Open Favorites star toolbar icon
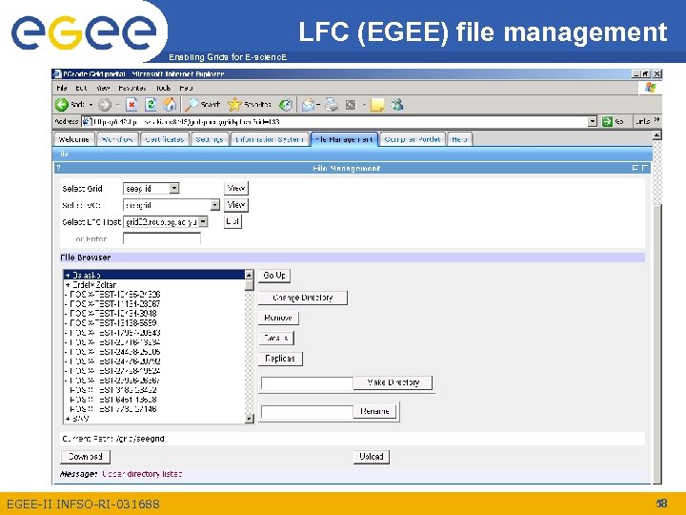Screen dimensions: 686x515 pyautogui.click(x=235, y=105)
